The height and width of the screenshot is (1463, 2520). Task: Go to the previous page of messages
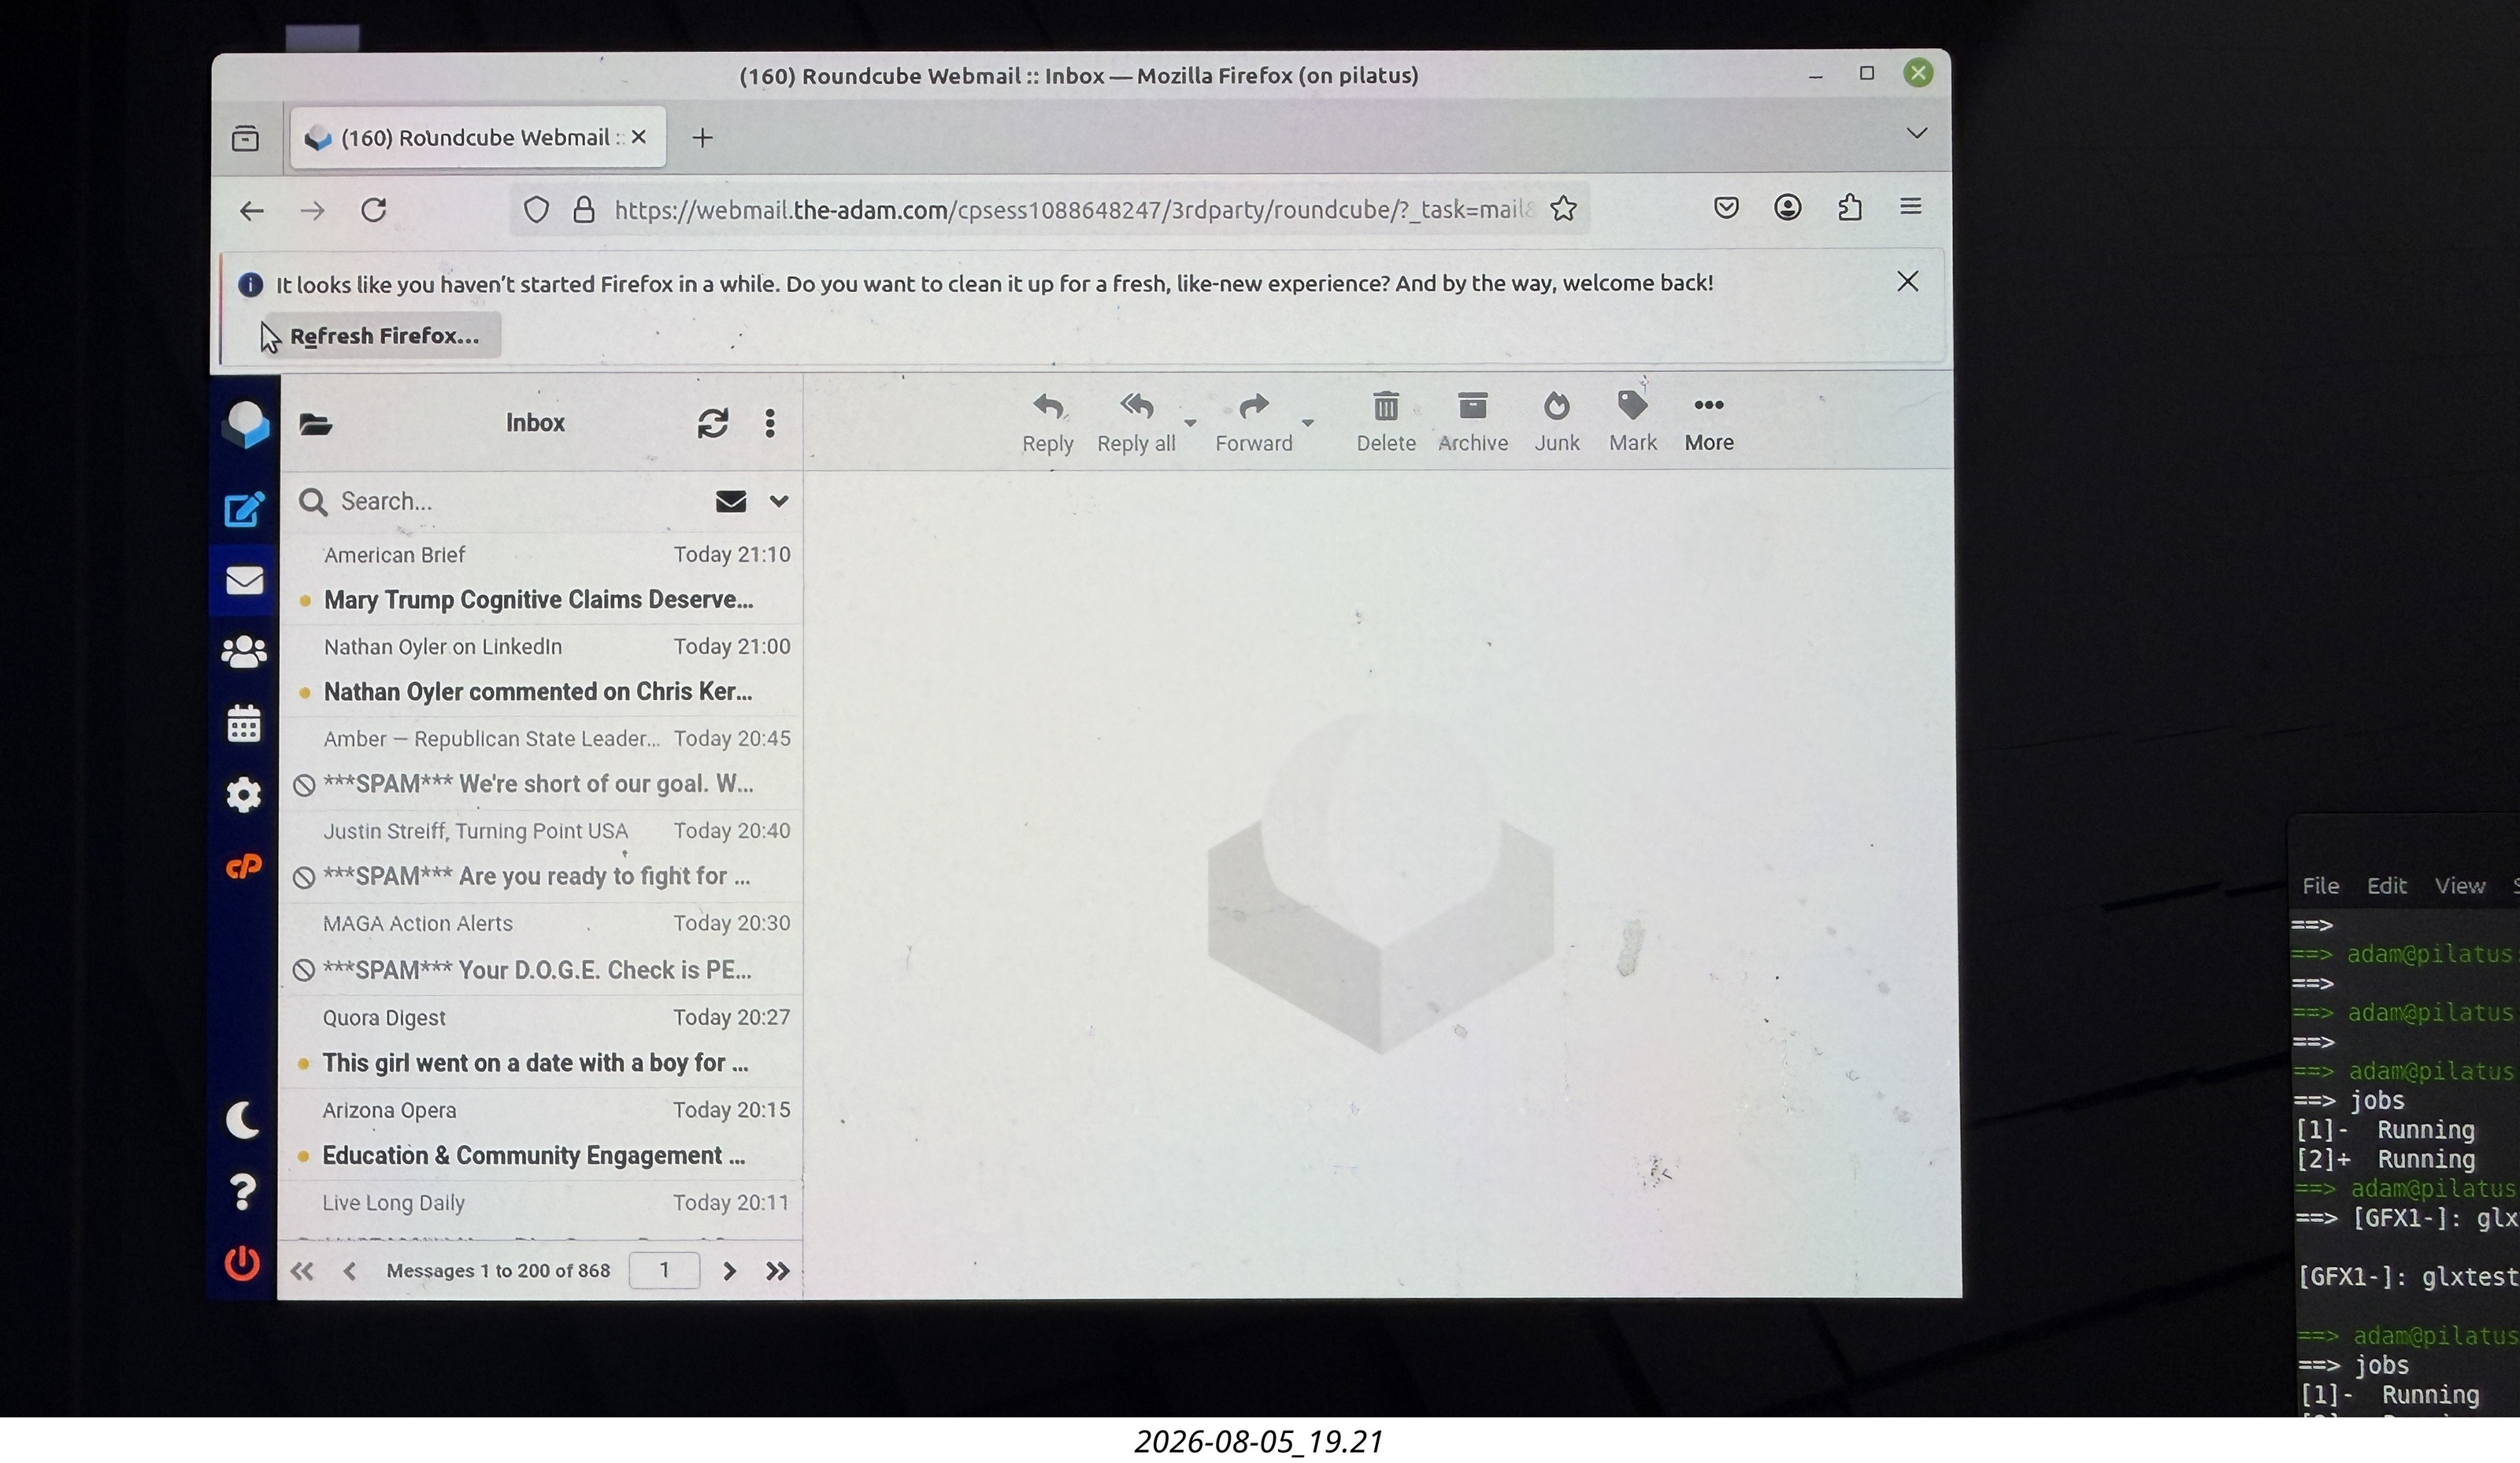(350, 1271)
